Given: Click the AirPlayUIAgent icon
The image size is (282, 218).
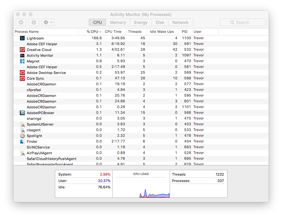Looking at the screenshot, I should pyautogui.click(x=22, y=153).
